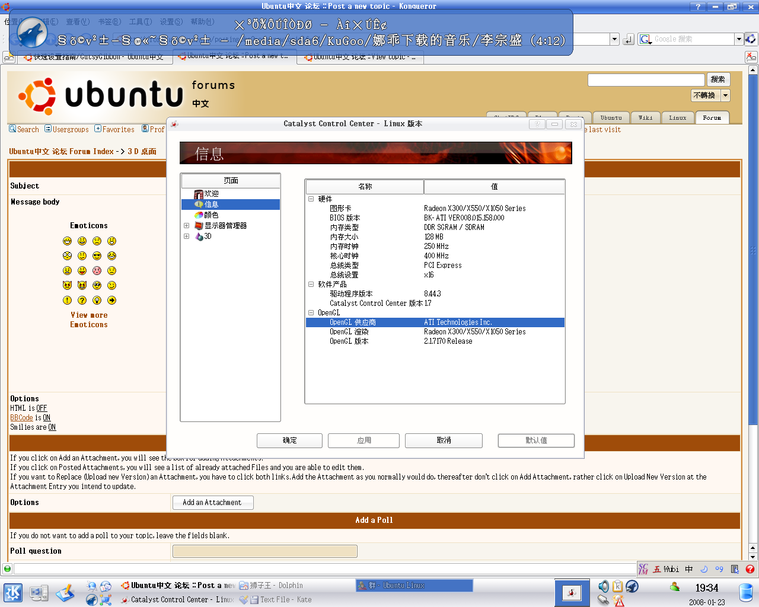
Task: Switch to the View topic Konqueror tab
Action: click(361, 57)
